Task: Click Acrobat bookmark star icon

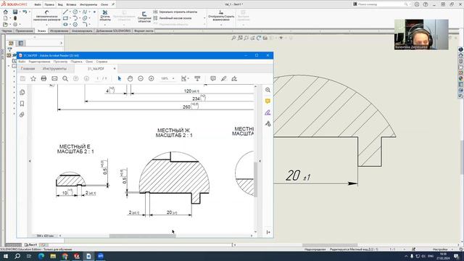Action: coord(33,78)
